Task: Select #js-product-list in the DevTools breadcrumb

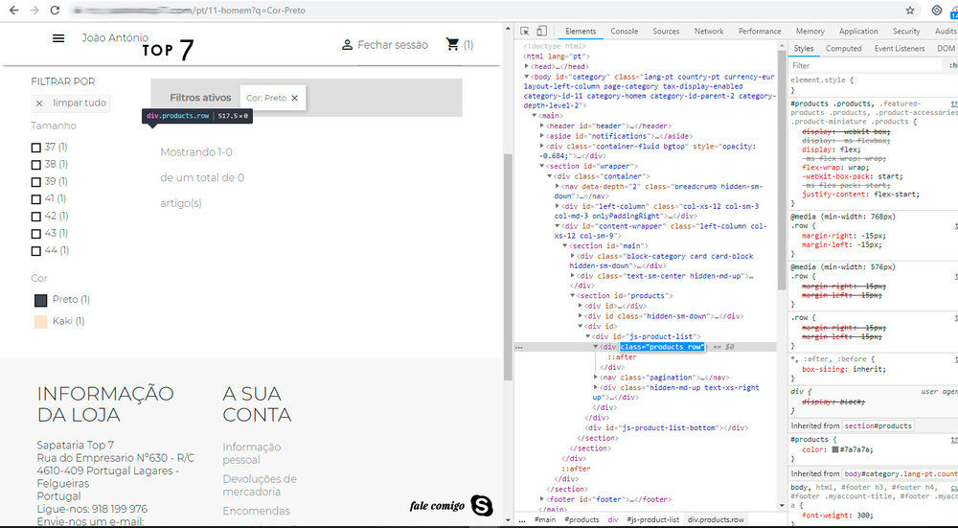Action: (652, 519)
